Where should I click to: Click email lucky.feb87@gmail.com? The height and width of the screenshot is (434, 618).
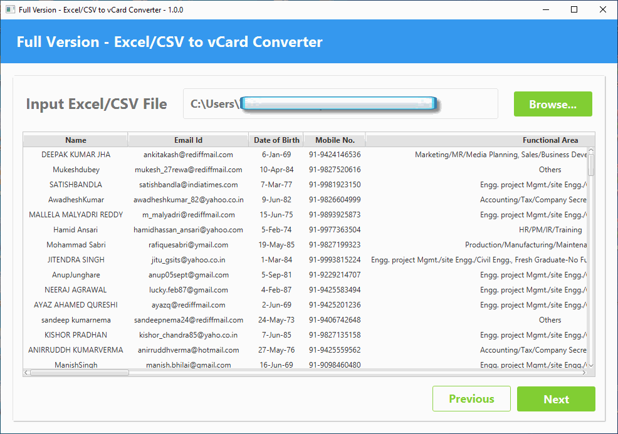[189, 290]
